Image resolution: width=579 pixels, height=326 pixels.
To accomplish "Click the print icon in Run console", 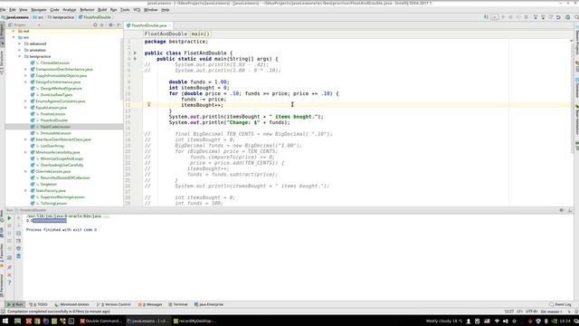I will 18,248.
